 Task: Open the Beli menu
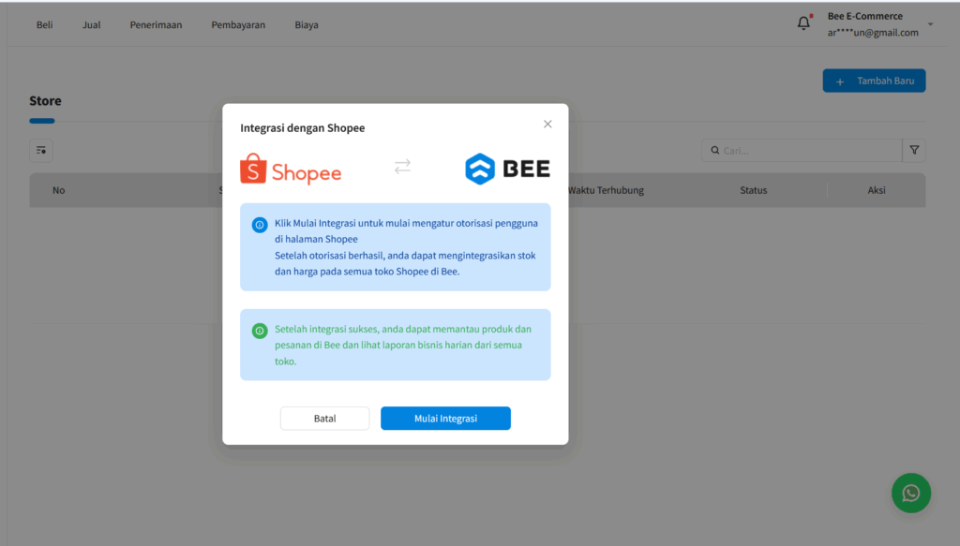click(x=44, y=24)
